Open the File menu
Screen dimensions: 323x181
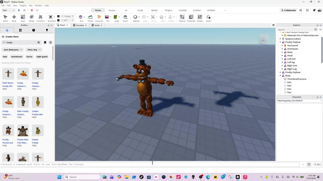click(3, 6)
